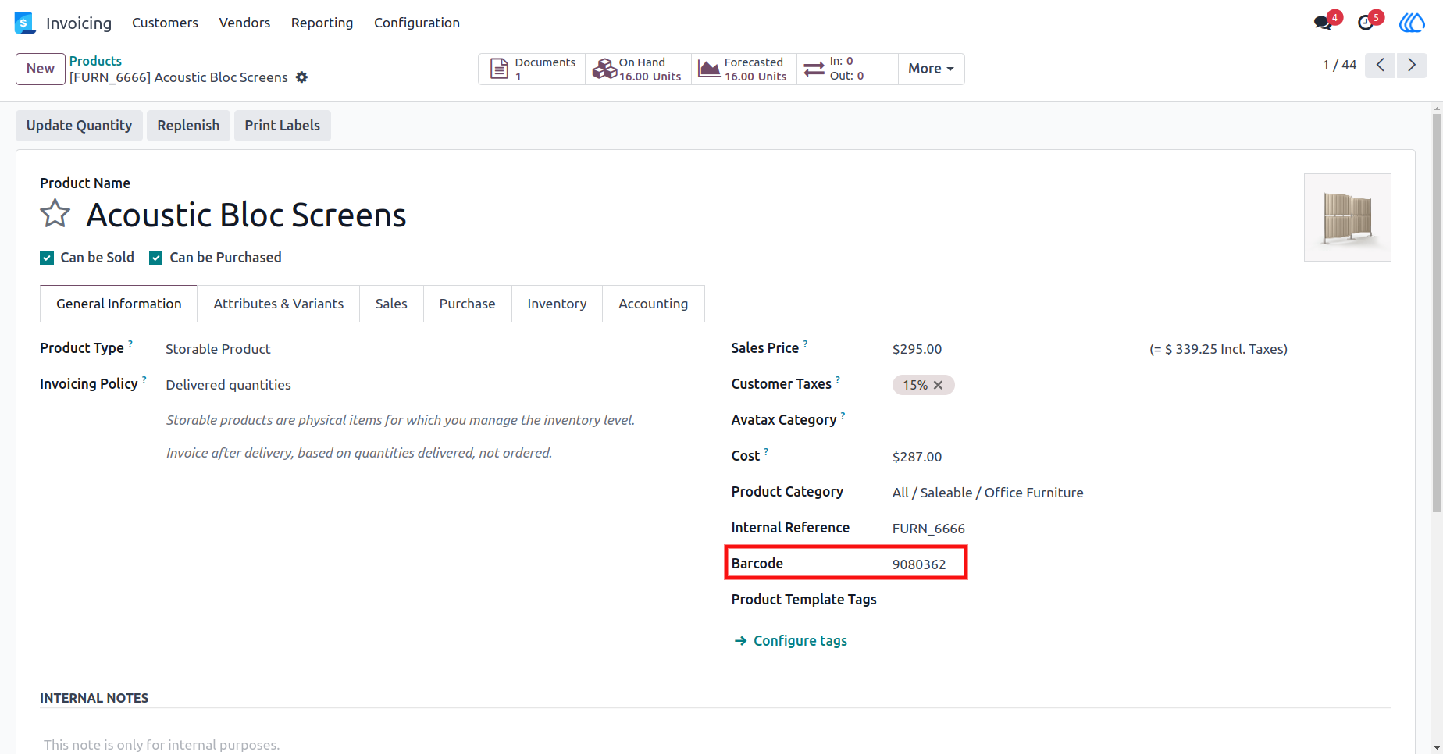Open the Invoicing app home icon

pyautogui.click(x=25, y=23)
